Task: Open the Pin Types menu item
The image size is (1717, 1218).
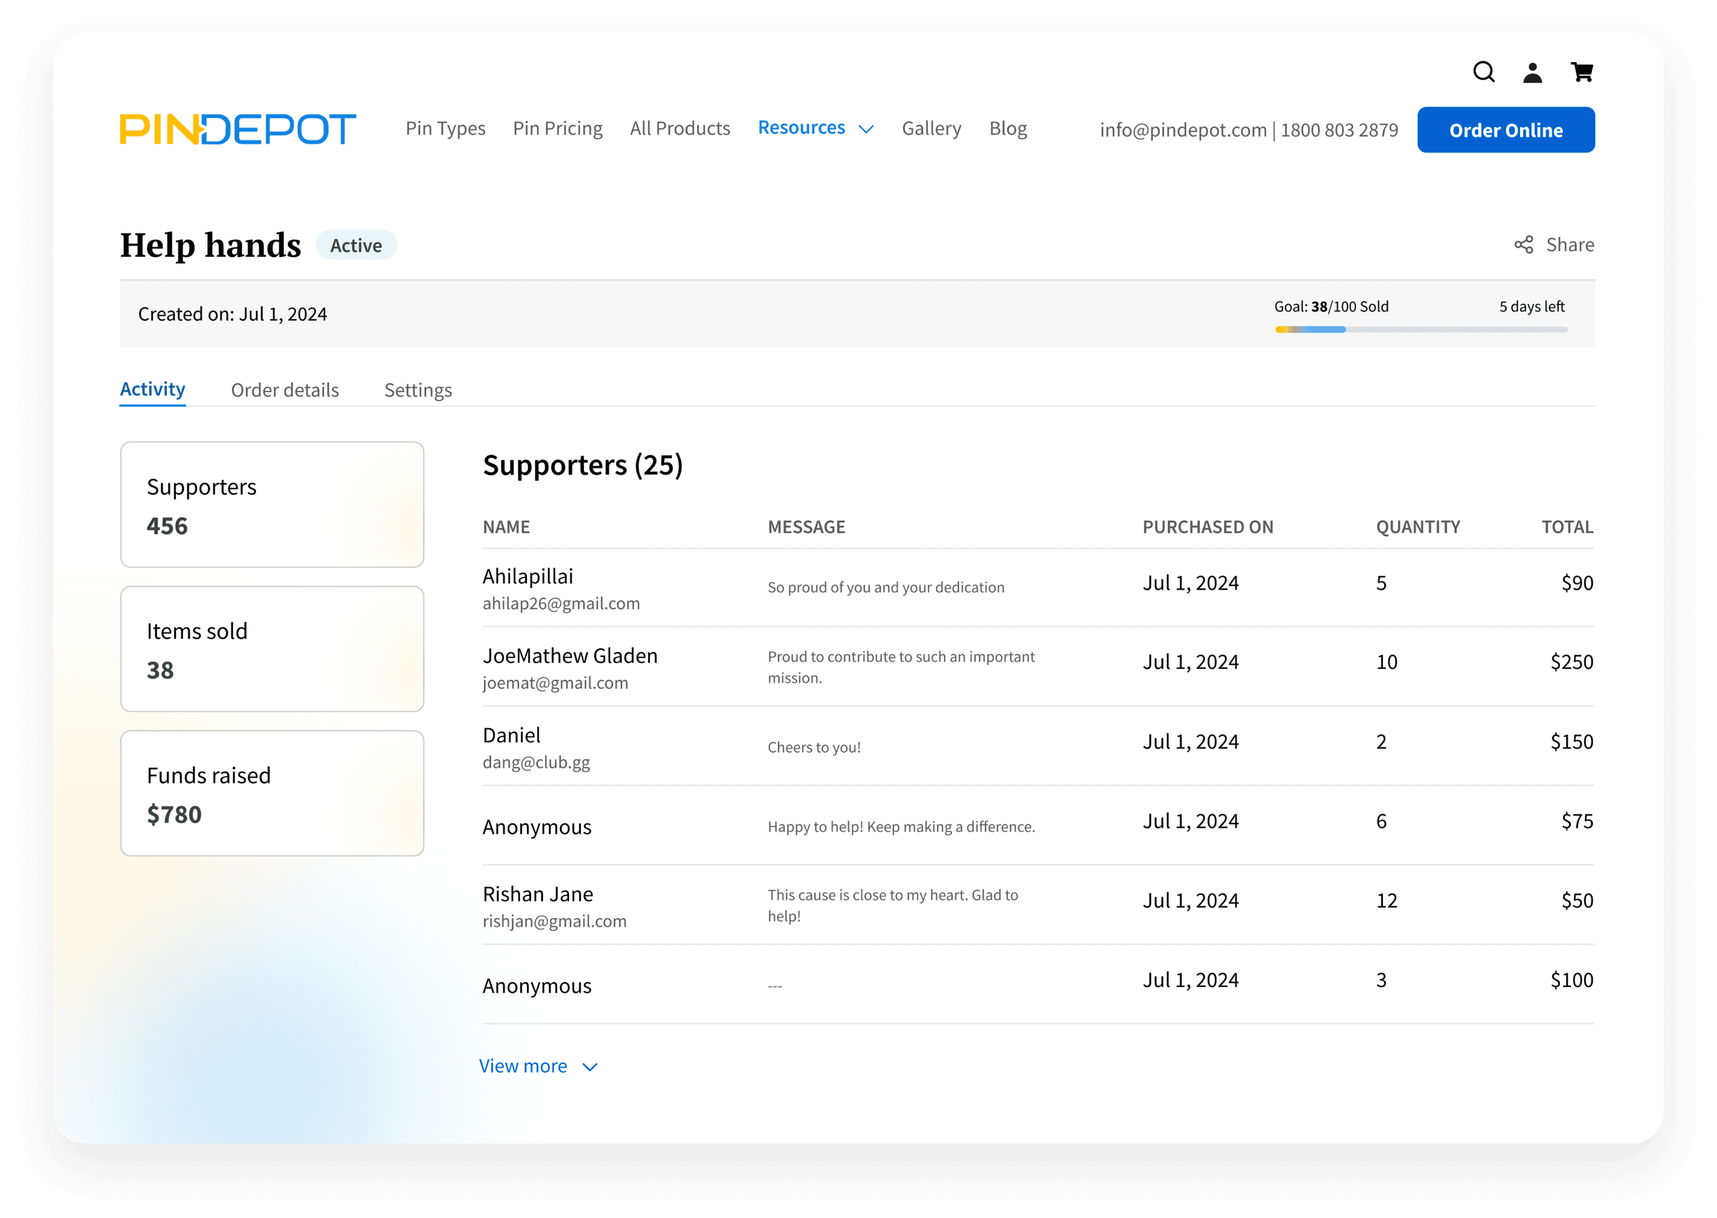Action: [x=445, y=129]
